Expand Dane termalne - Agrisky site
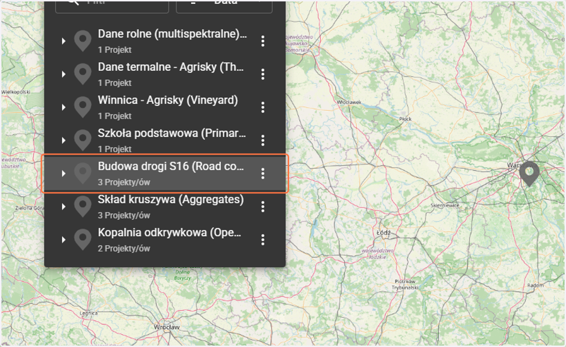Viewport: 566px width, 347px height. pyautogui.click(x=64, y=74)
